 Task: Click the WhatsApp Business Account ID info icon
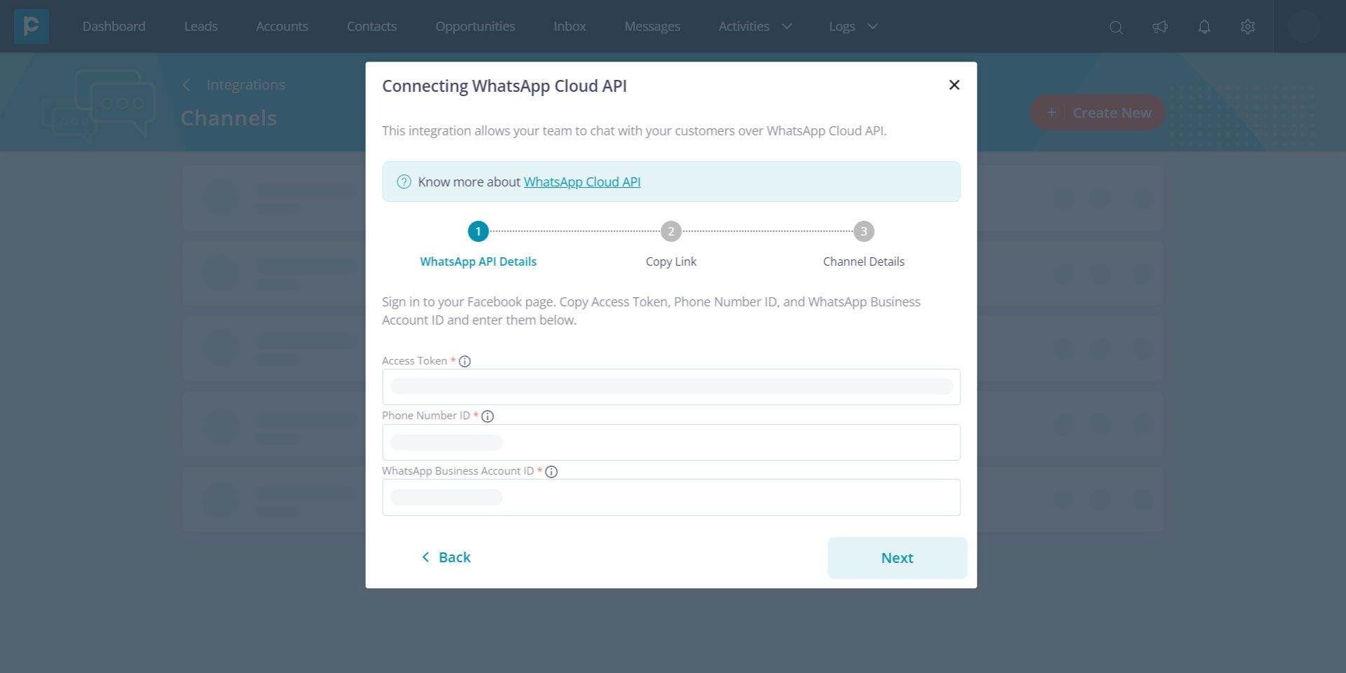[x=552, y=472]
